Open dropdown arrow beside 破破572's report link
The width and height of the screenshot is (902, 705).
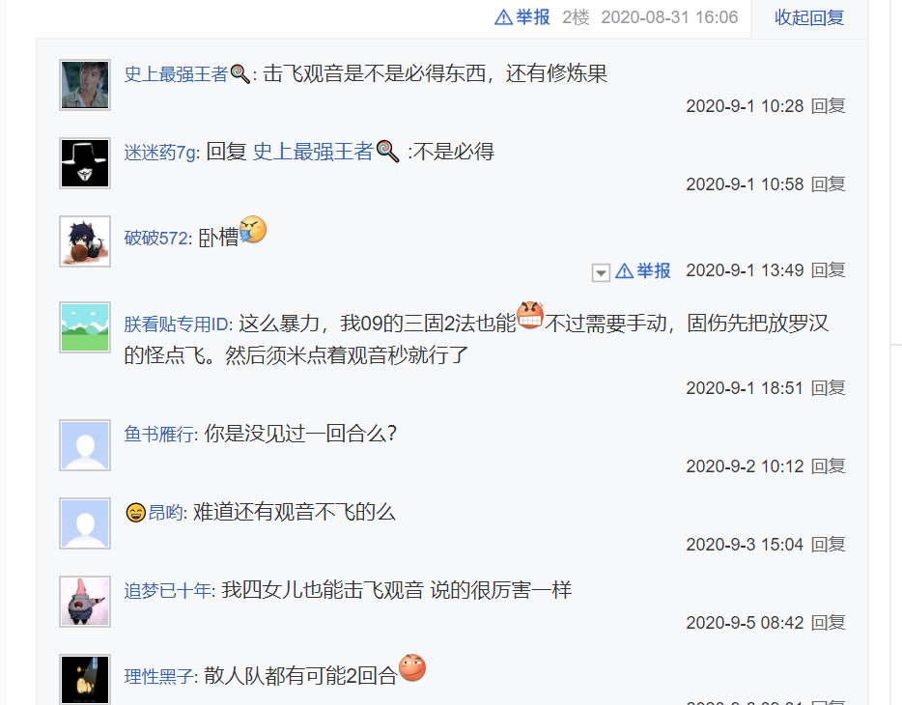pos(601,272)
